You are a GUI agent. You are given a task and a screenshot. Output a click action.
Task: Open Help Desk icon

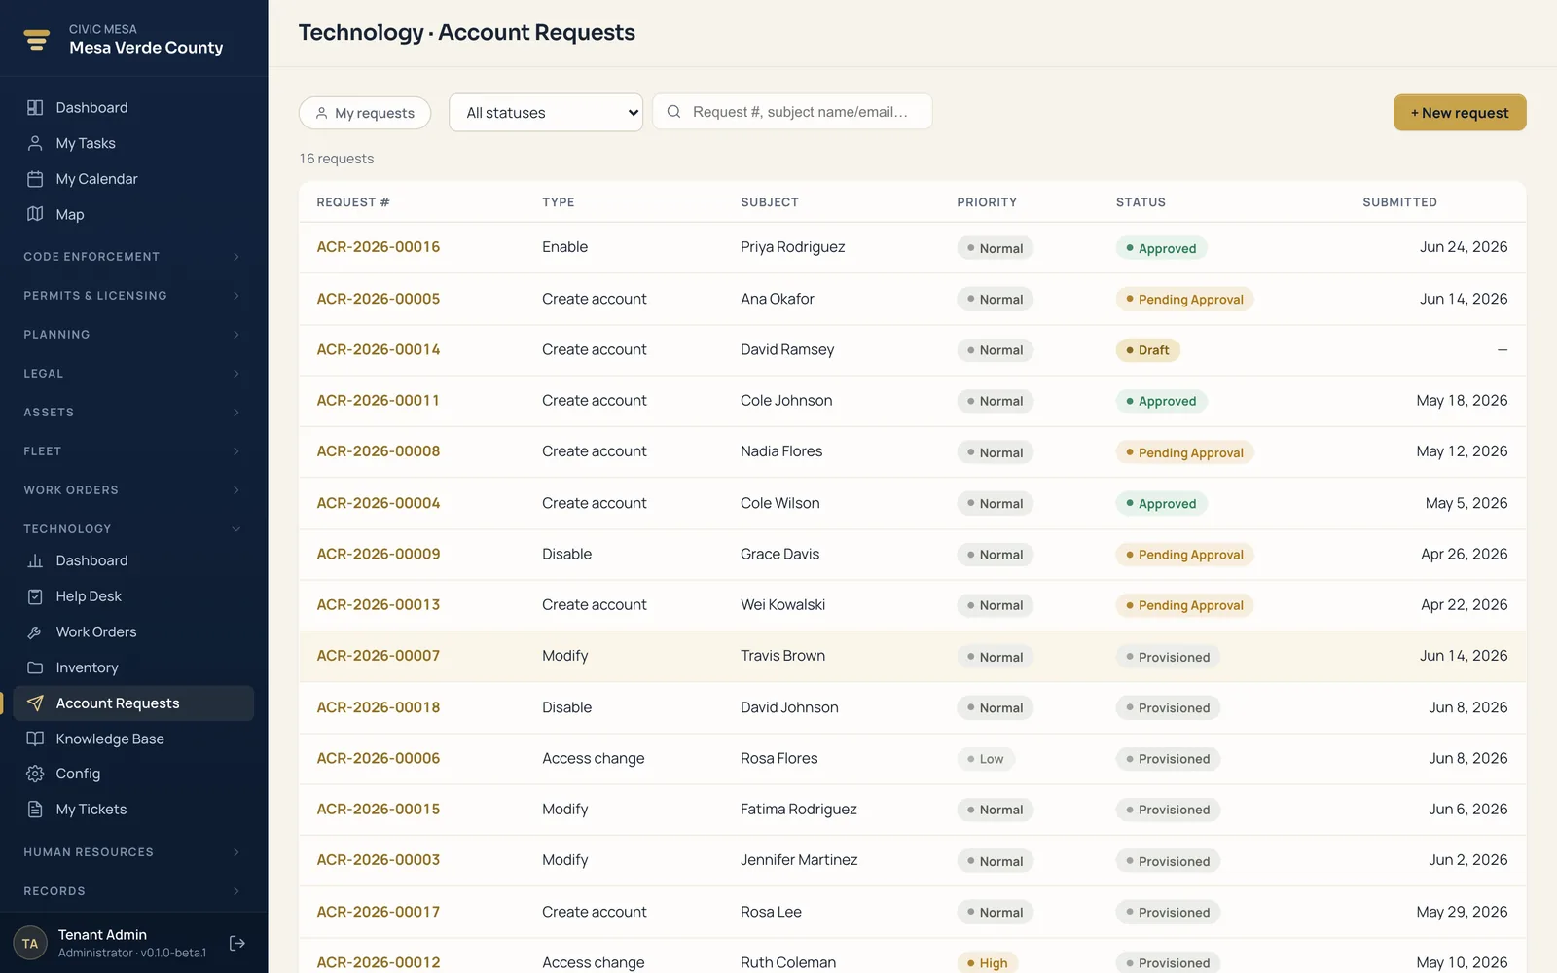pyautogui.click(x=35, y=596)
